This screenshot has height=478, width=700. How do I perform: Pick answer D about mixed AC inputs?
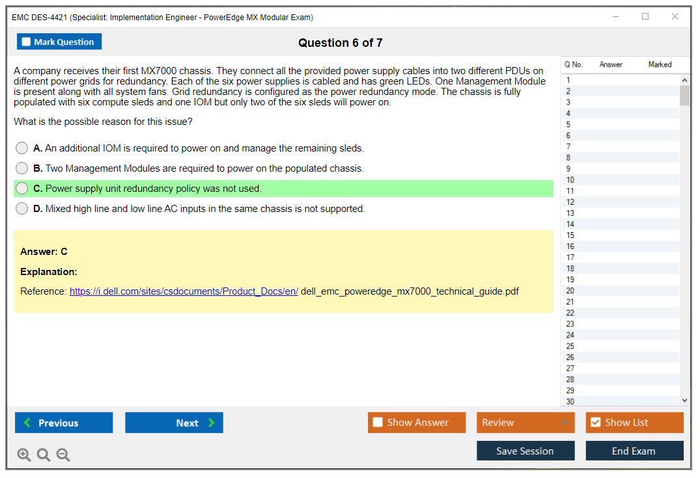(22, 209)
